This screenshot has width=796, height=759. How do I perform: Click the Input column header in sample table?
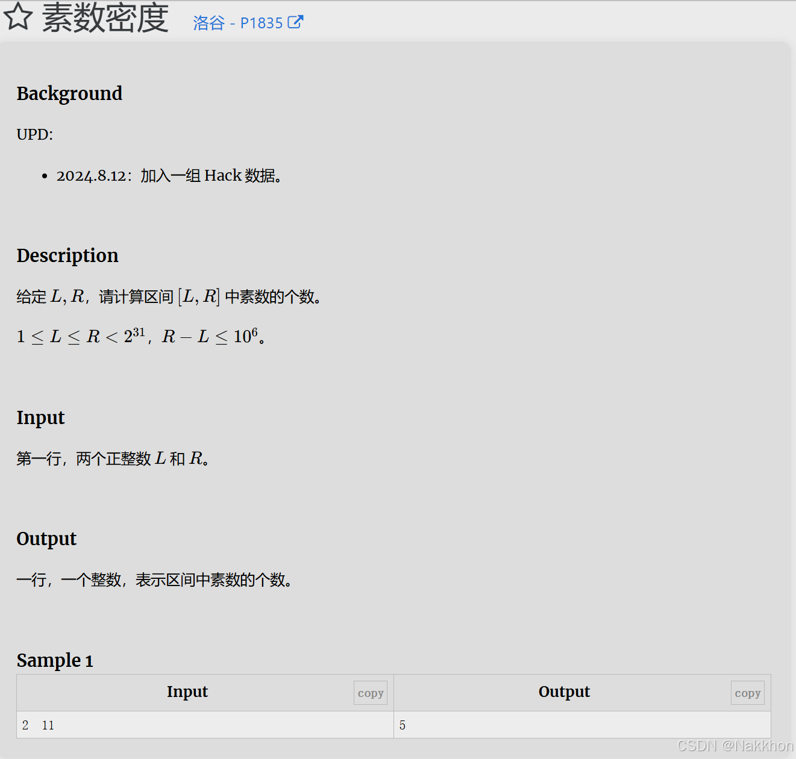pos(187,692)
